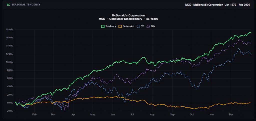Viewport: 256px width, 121px height.
Task: Click the May label on the x-axis
Action: tap(92, 114)
